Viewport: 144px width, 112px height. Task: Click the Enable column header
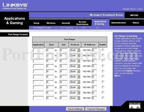coord(103,45)
